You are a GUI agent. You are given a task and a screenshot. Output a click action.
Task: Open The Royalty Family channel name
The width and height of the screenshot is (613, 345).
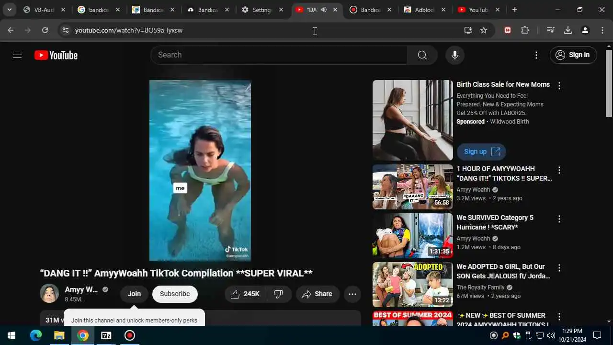pos(480,287)
